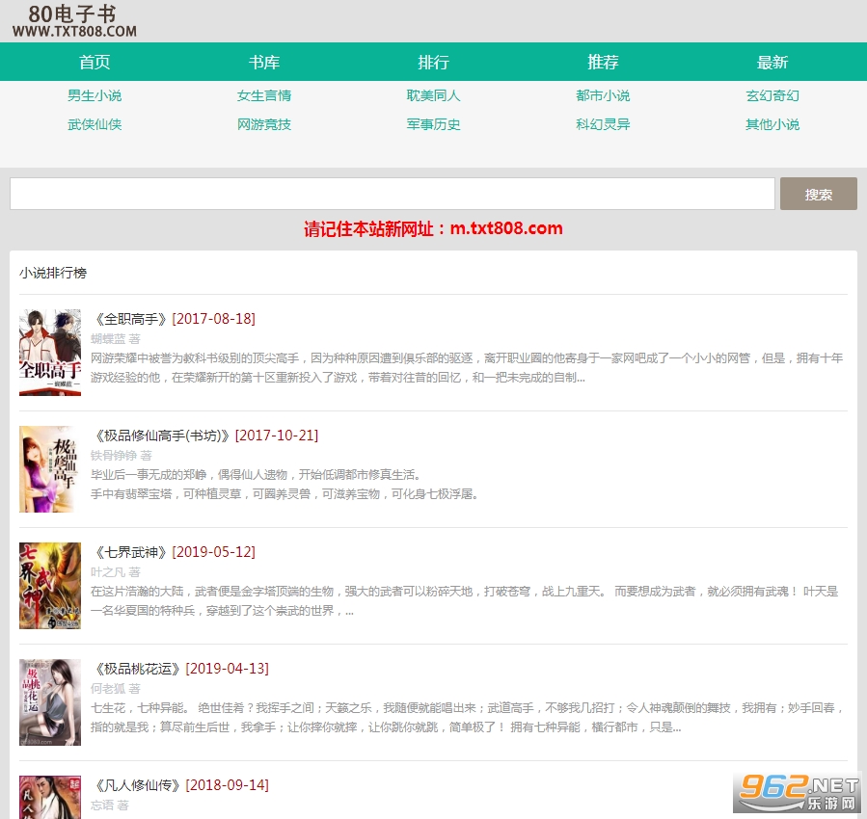This screenshot has height=819, width=867.
Task: Select the 最新 tab
Action: coord(772,62)
